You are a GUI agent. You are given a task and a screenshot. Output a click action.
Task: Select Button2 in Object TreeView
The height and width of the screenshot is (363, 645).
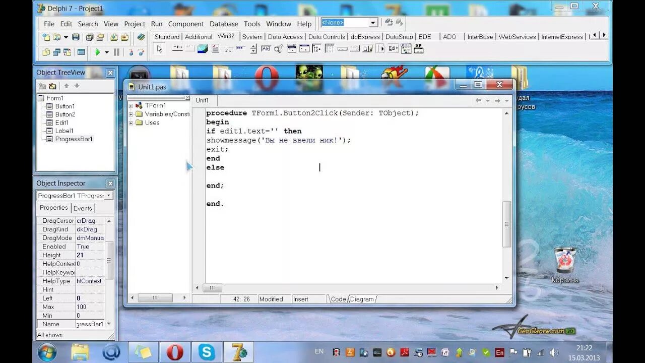click(65, 114)
